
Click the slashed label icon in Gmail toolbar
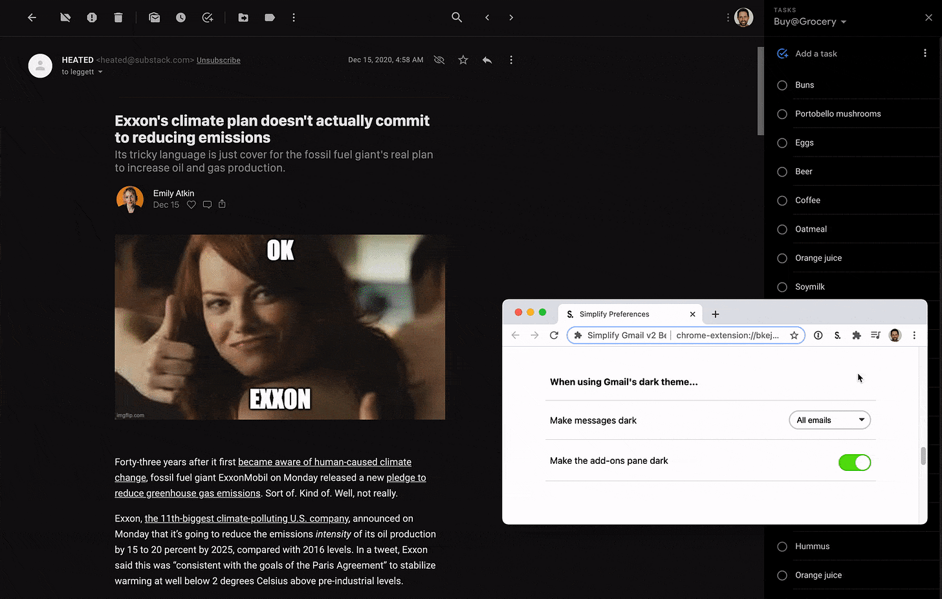[x=65, y=17]
